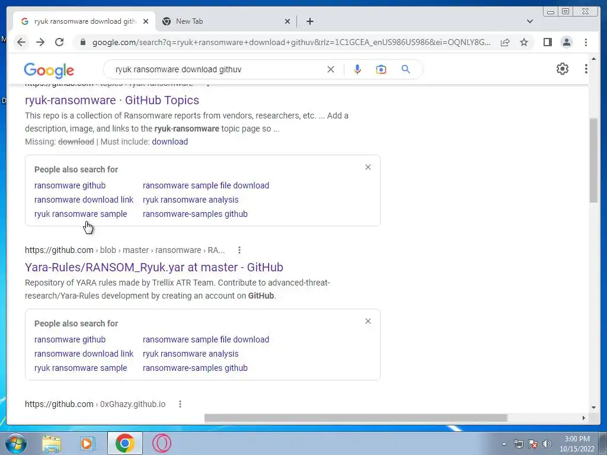Viewport: 607px width, 455px height.
Task: Close the tab titled New Tab
Action: (x=287, y=21)
